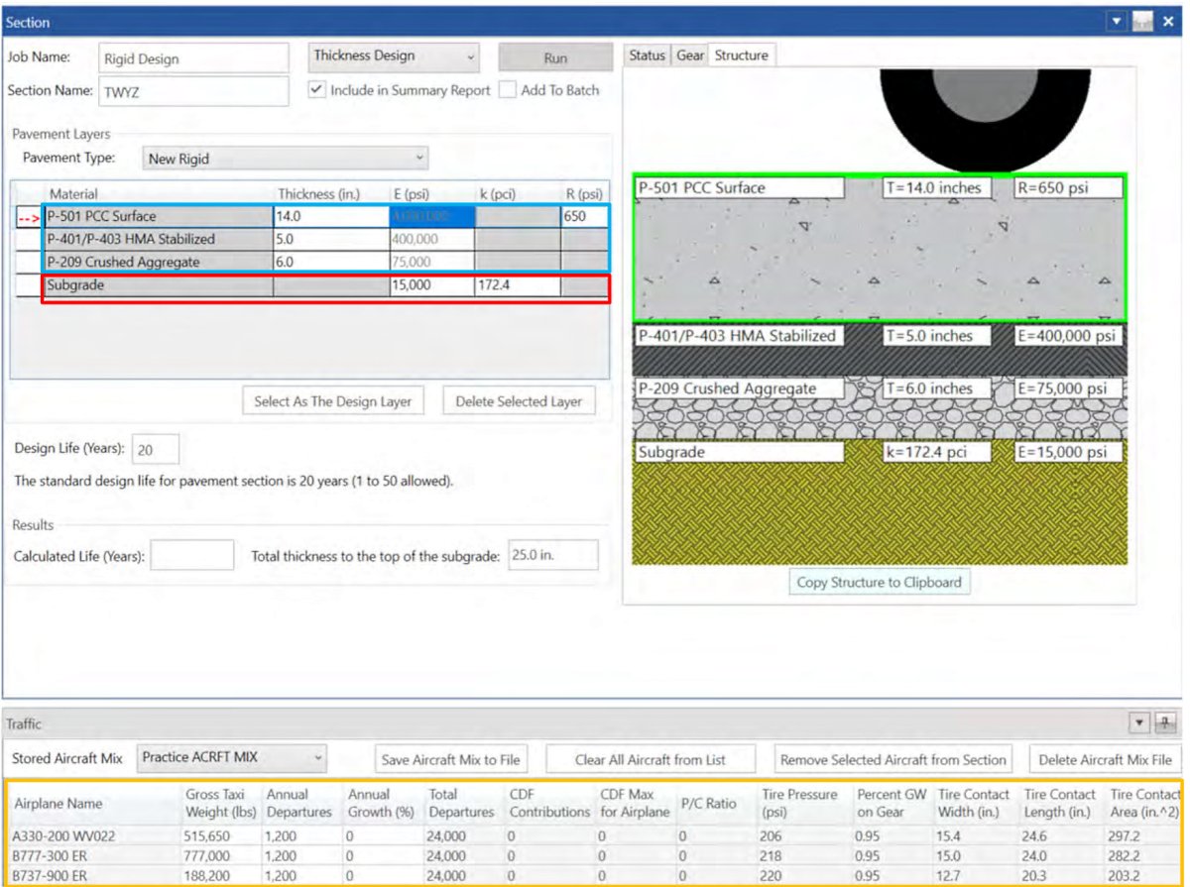Screen dimensions: 1190x887
Task: Click the 188,200 gross taxi weight cell
Action: (221, 875)
